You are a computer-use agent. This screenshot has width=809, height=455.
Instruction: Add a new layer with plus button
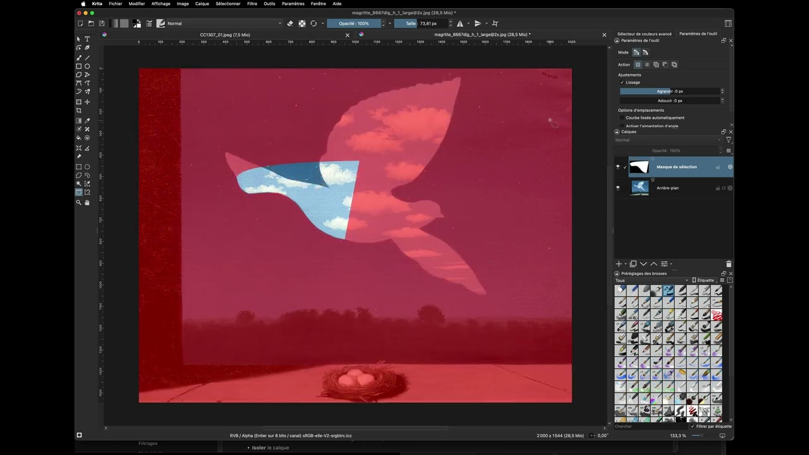[x=619, y=264]
